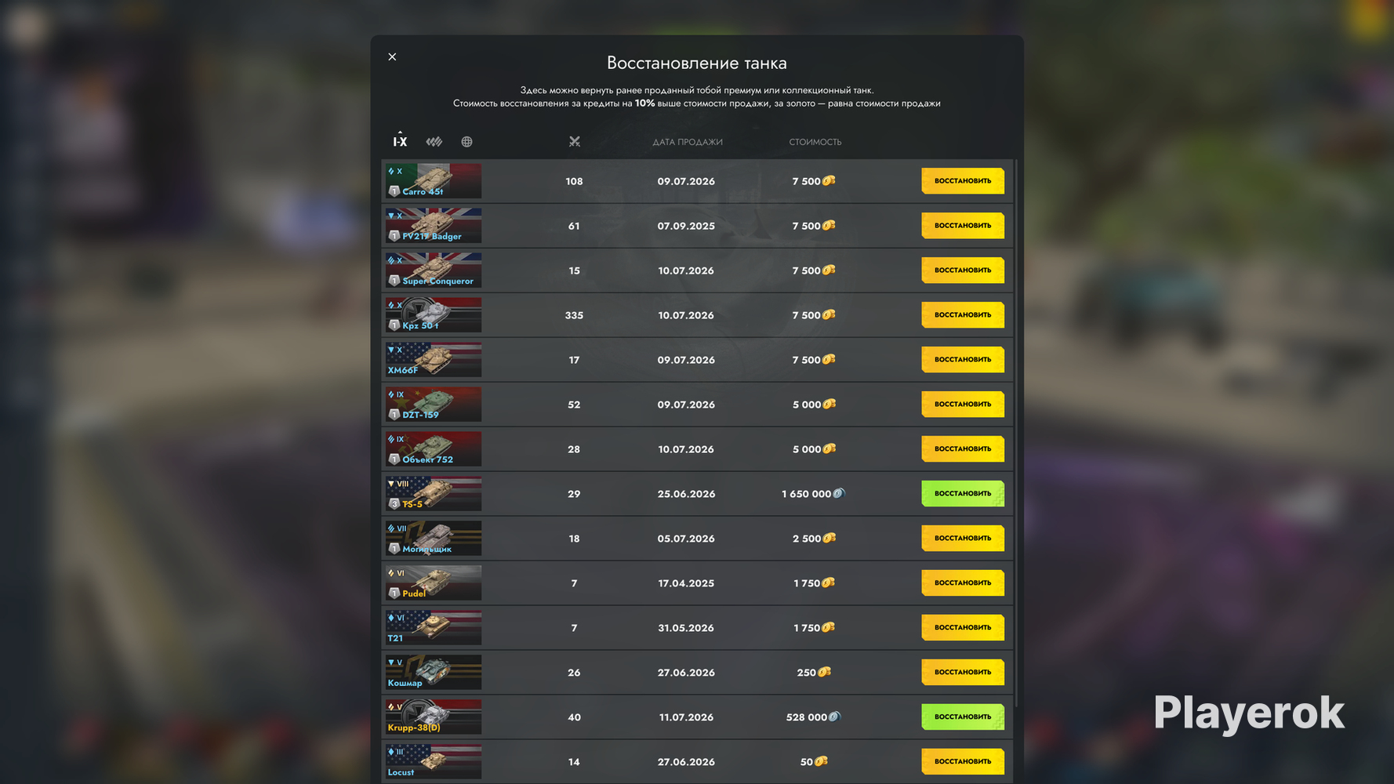
Task: Sort list by ДАТА ПРОДАЖИ column
Action: (688, 142)
